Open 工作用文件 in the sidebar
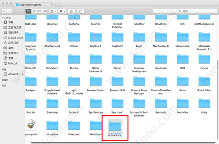This screenshot has width=219, height=144. point(12,27)
